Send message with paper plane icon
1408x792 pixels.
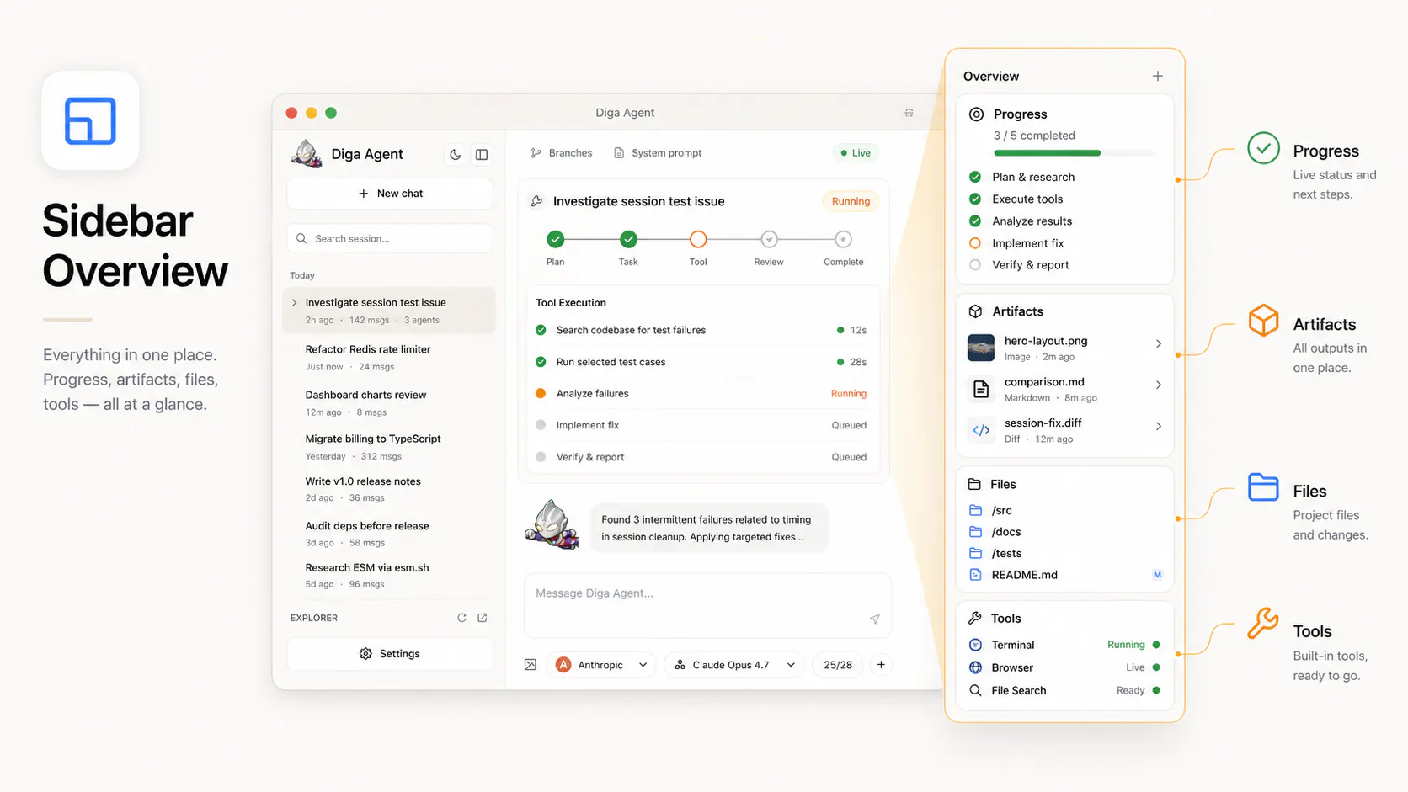[x=875, y=619]
